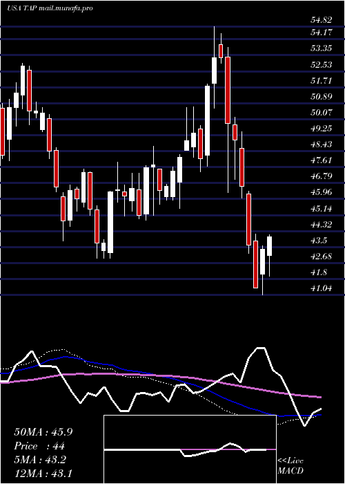Click the '5MA : 43.2' readout

pos(40,460)
